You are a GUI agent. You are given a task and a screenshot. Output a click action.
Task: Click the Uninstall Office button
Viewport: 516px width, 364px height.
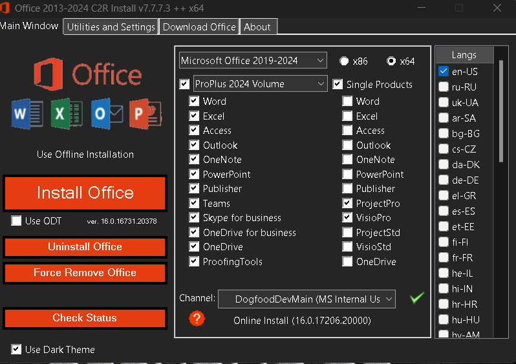click(x=85, y=247)
